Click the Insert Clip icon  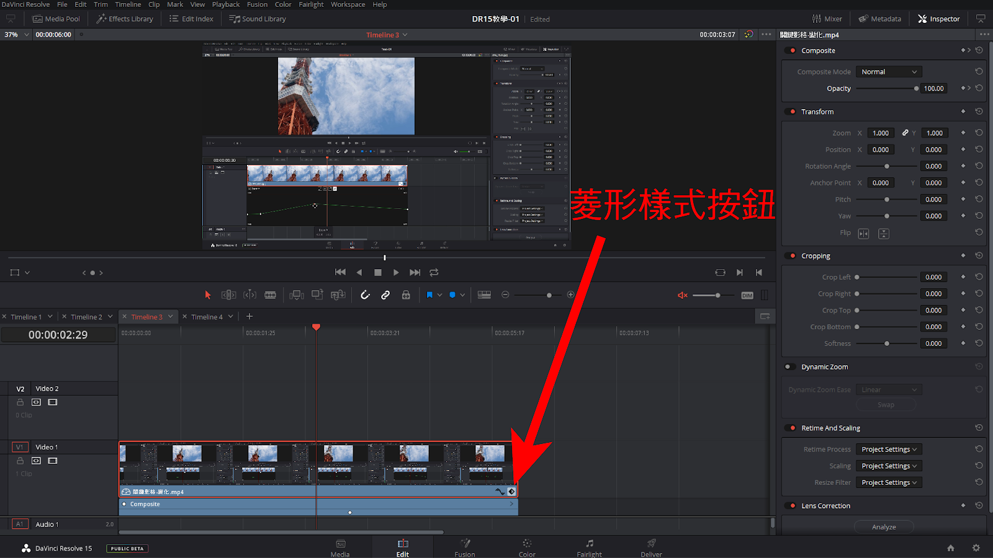[297, 295]
